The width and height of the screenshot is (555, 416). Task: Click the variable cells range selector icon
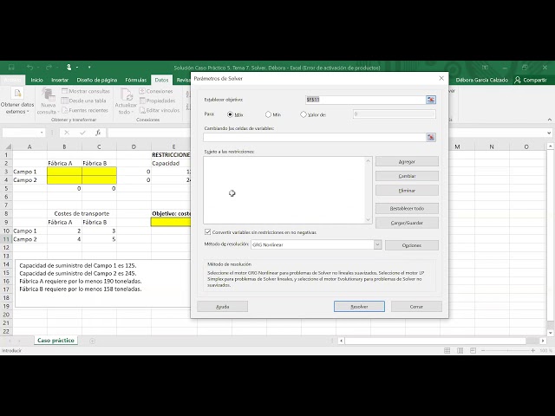click(x=431, y=137)
